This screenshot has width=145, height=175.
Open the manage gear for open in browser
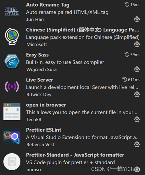pos(137,119)
